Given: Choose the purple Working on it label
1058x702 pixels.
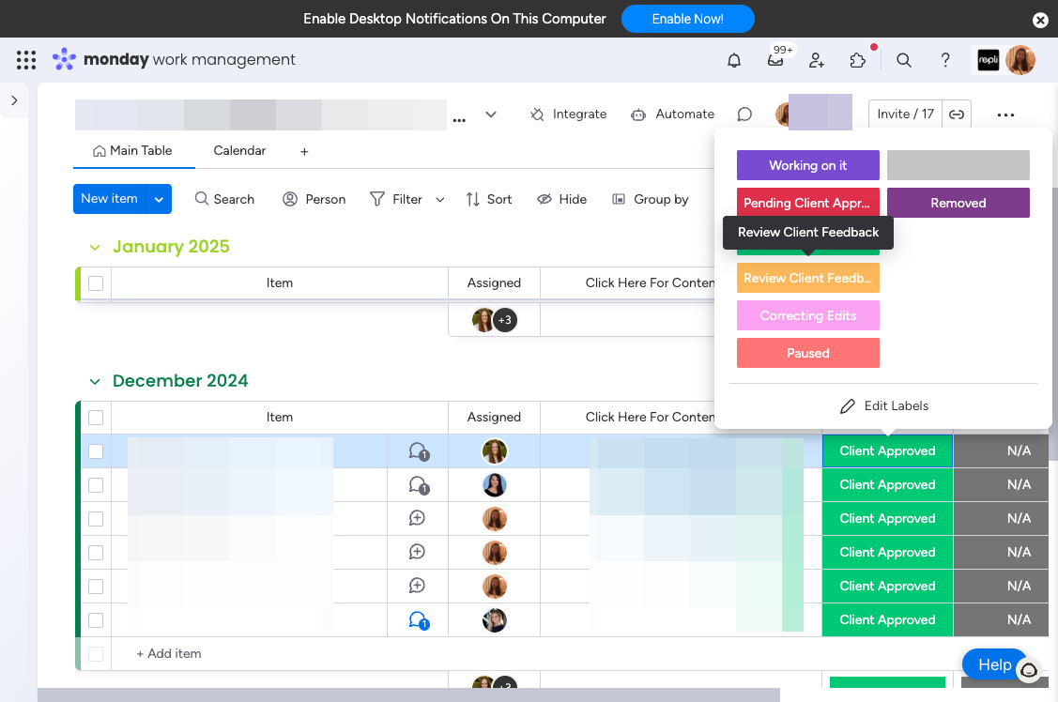Looking at the screenshot, I should coord(807,165).
